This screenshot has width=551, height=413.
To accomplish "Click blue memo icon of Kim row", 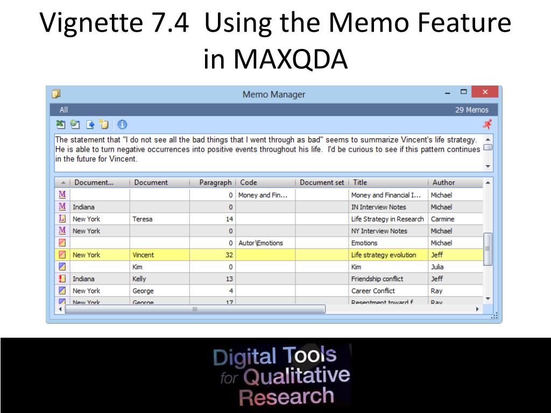I will click(x=62, y=266).
